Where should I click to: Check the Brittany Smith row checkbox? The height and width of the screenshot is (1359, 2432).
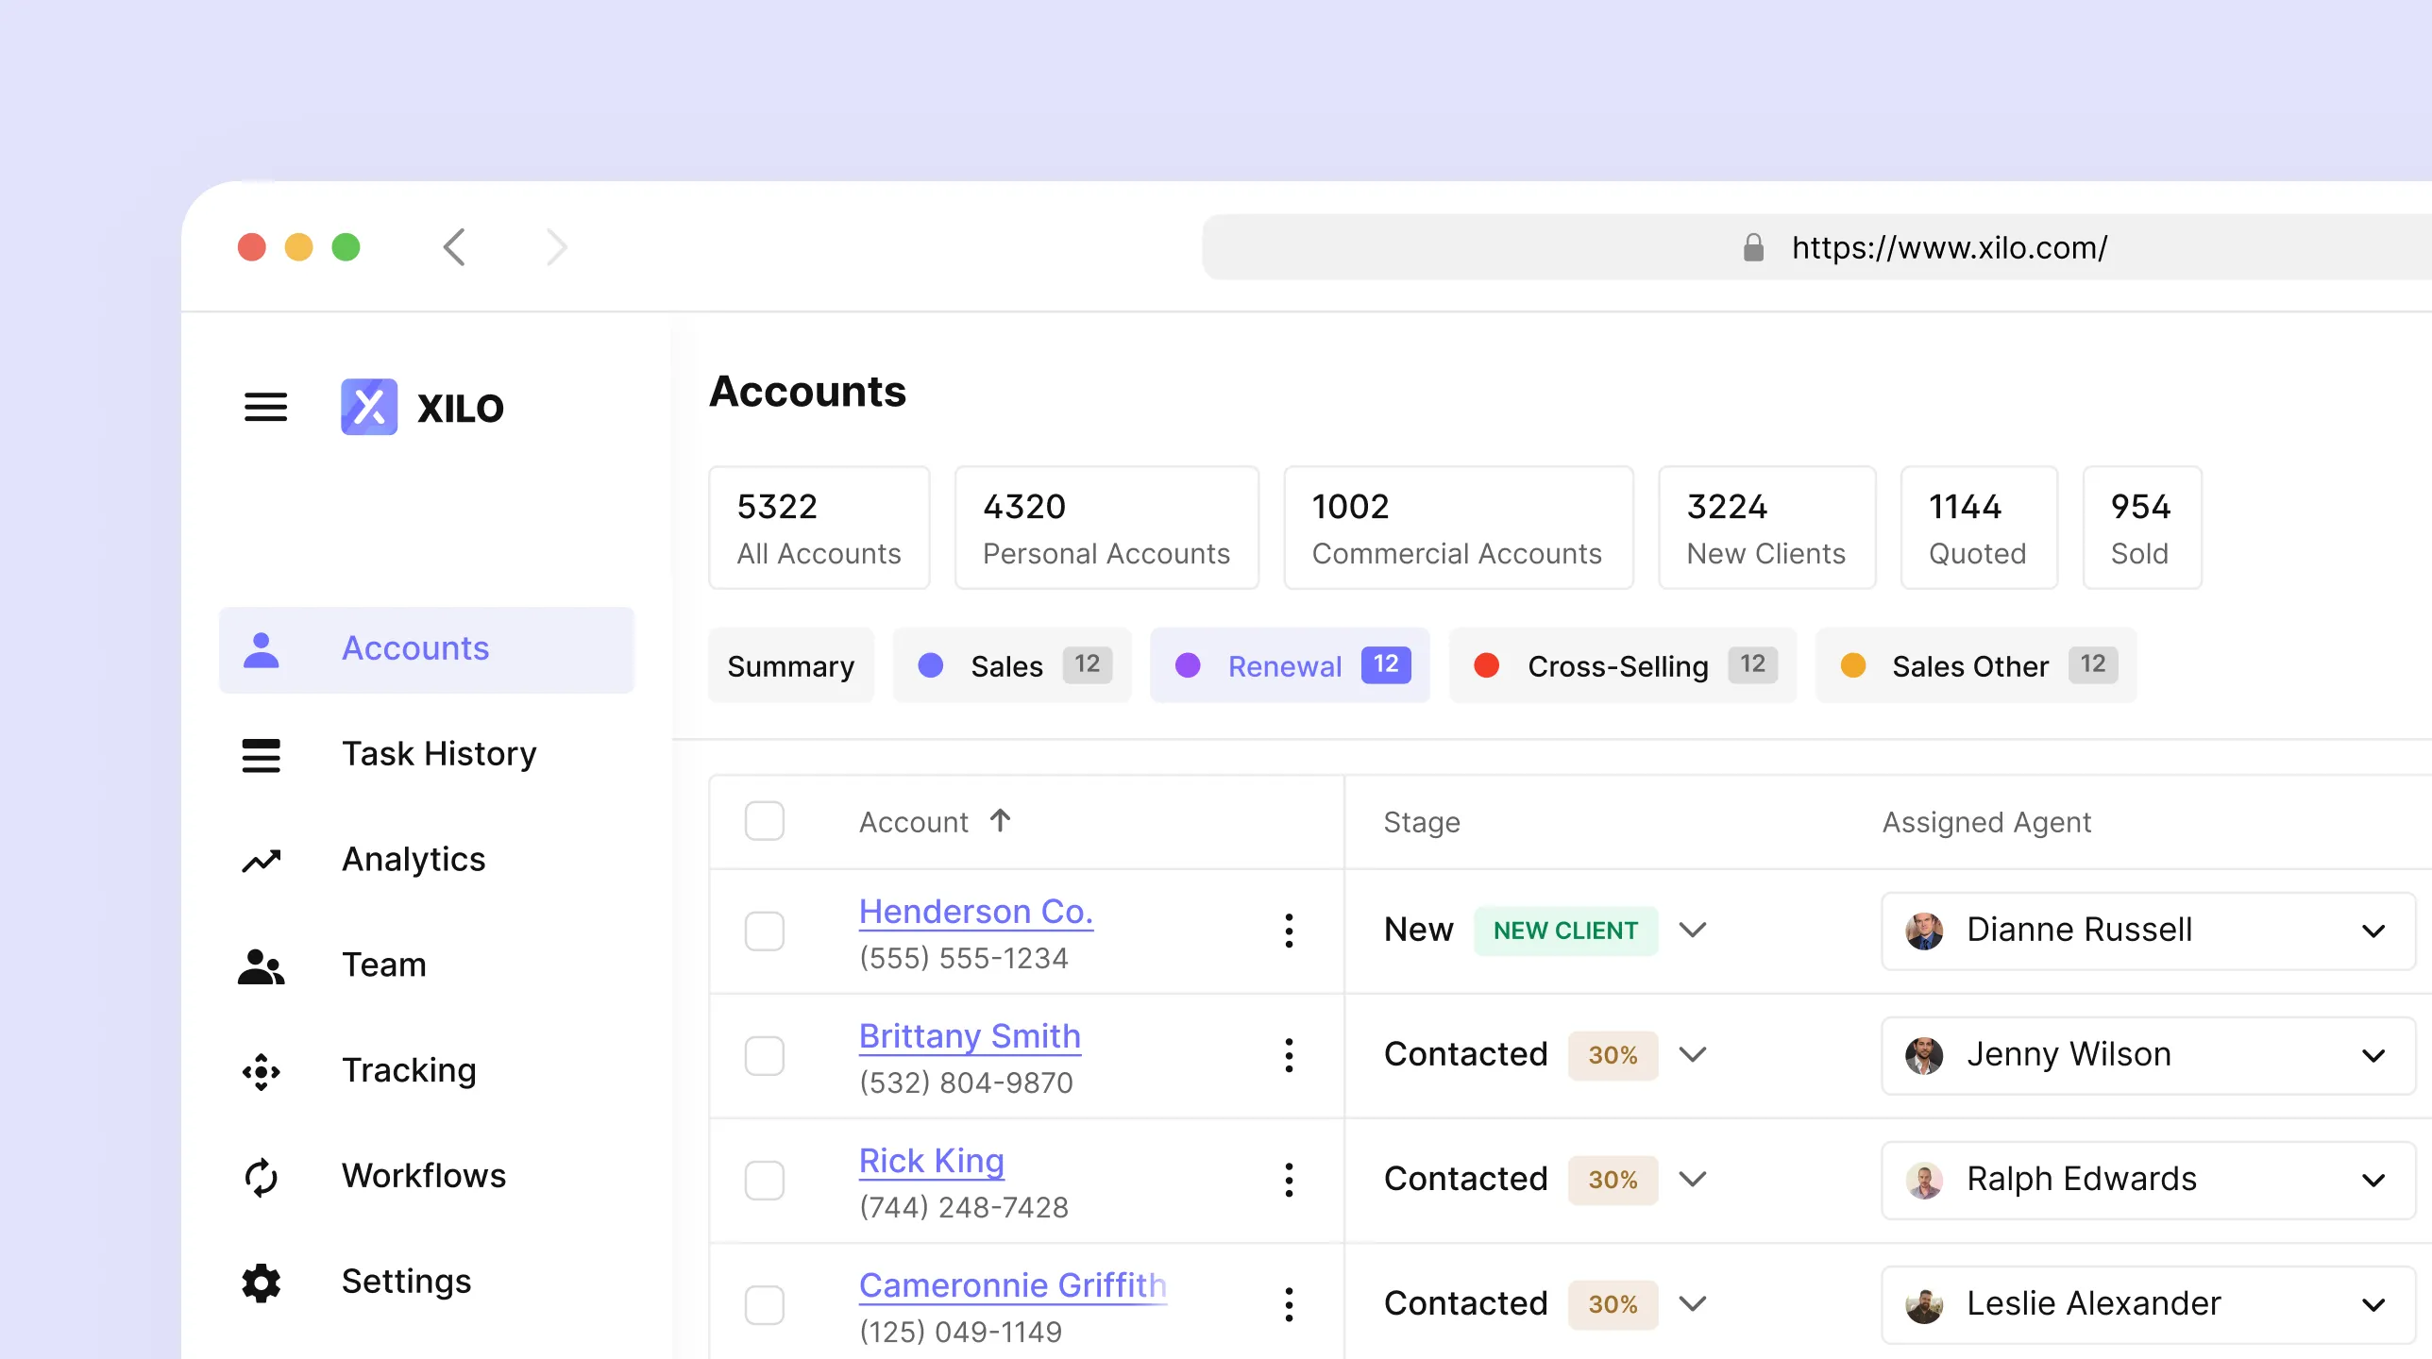pos(764,1055)
